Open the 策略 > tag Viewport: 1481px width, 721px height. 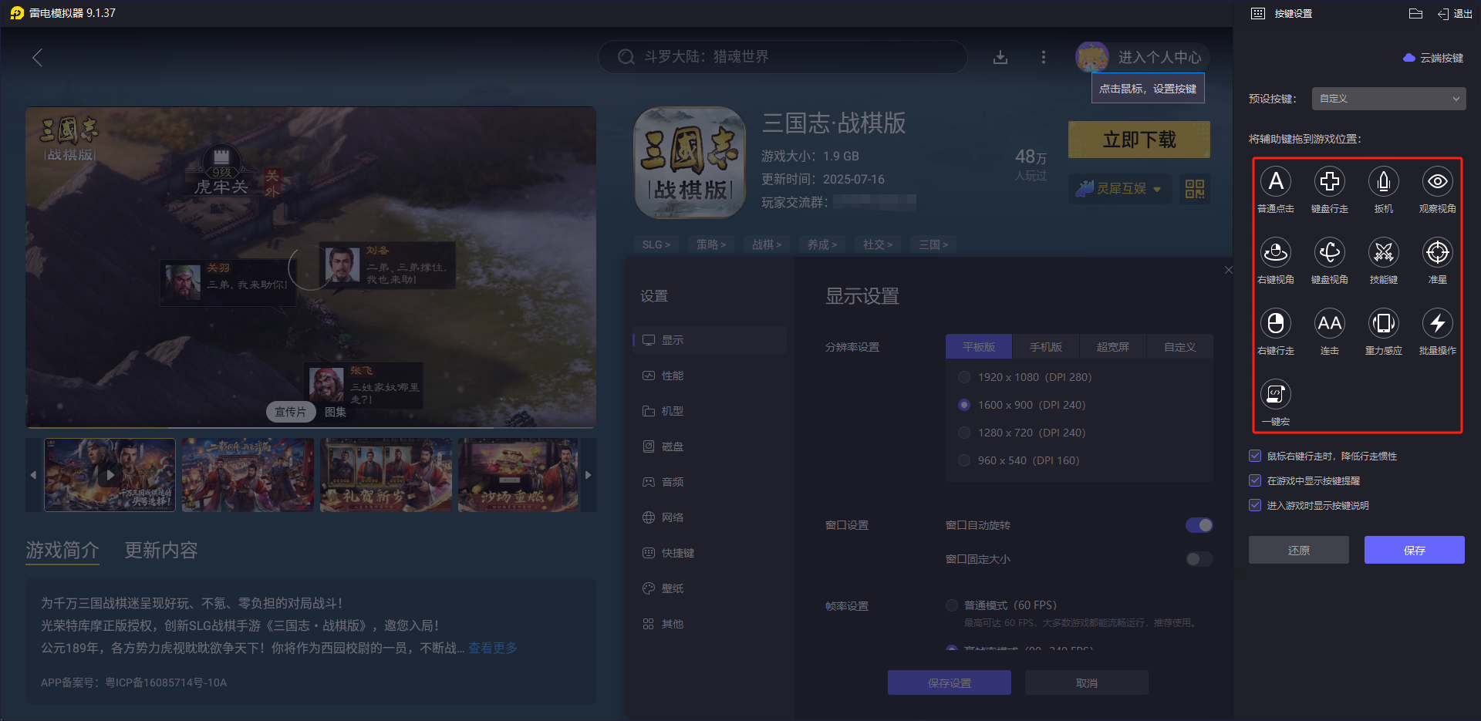[711, 244]
